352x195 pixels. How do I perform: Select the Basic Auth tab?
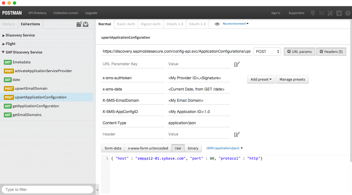[x=126, y=24]
